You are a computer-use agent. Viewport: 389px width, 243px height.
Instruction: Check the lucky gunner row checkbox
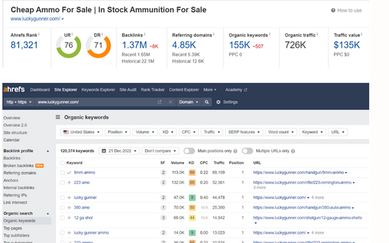62,198
